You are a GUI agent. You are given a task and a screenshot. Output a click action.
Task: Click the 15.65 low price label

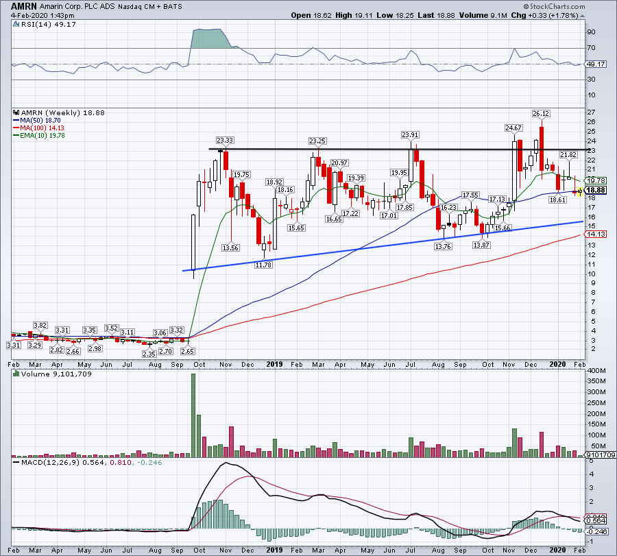pos(296,228)
